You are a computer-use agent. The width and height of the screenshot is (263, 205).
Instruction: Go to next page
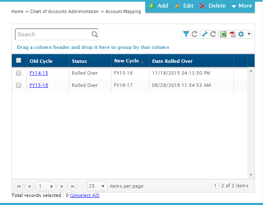62,186
